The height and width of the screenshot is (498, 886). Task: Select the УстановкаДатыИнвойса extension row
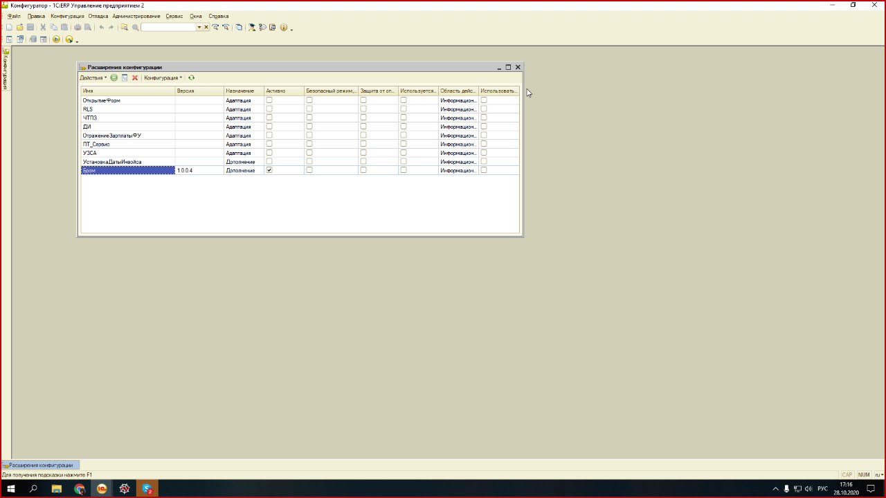300,161
